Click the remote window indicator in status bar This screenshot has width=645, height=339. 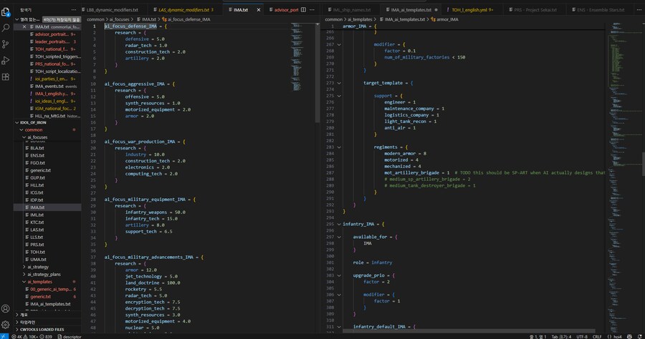(4, 336)
